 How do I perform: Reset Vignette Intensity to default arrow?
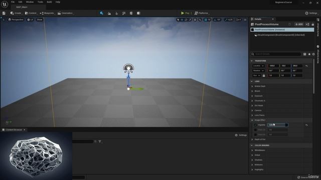click(x=306, y=125)
